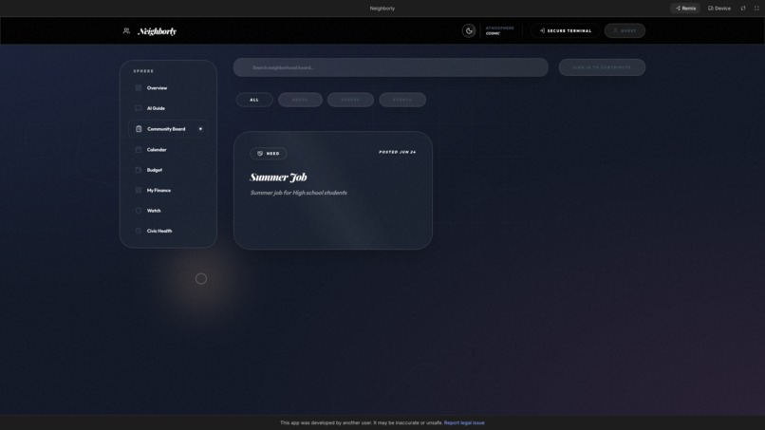This screenshot has height=430, width=765.
Task: Go to the Calendar page
Action: (168, 149)
